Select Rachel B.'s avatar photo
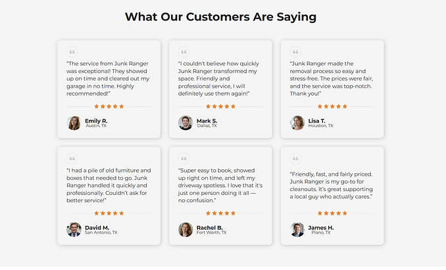This screenshot has width=446, height=270. click(186, 230)
